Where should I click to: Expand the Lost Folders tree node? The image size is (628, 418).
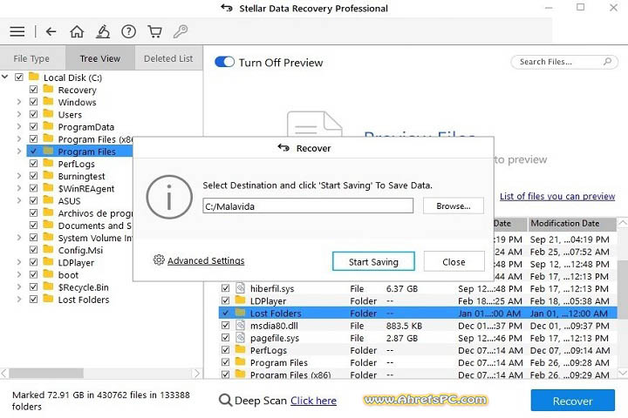point(19,300)
